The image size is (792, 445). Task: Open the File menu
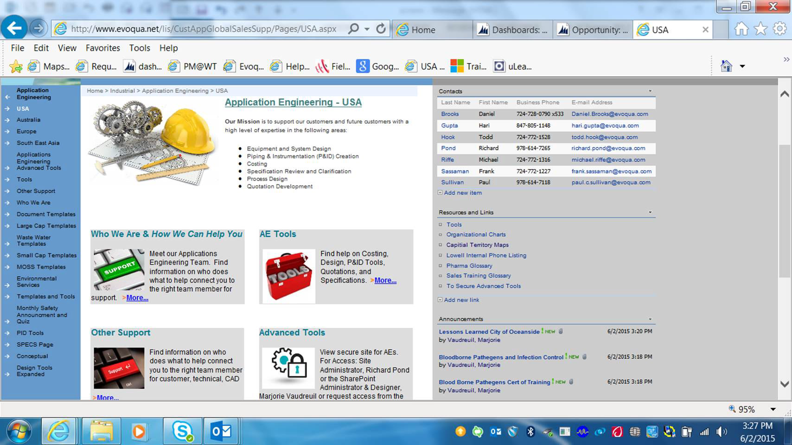click(x=18, y=48)
